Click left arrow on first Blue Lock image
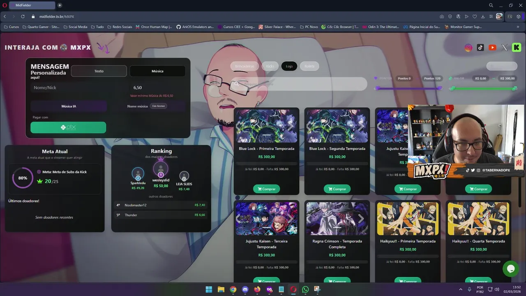The image size is (526, 296). click(238, 126)
